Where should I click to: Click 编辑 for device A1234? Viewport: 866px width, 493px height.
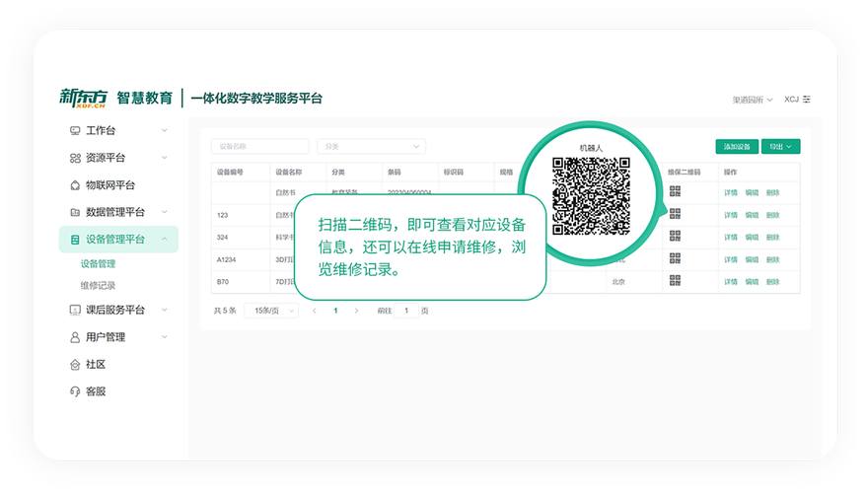pyautogui.click(x=752, y=259)
